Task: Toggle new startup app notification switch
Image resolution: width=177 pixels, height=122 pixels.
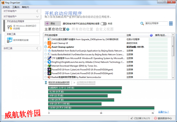Action: point(103,23)
